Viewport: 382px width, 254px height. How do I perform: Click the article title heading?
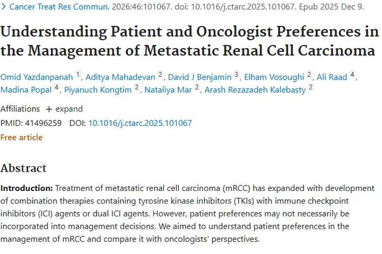[188, 42]
